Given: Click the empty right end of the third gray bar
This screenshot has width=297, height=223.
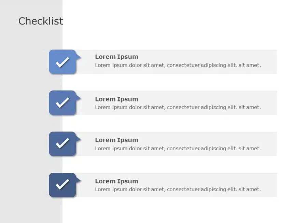Looking at the screenshot, I should (x=269, y=144).
